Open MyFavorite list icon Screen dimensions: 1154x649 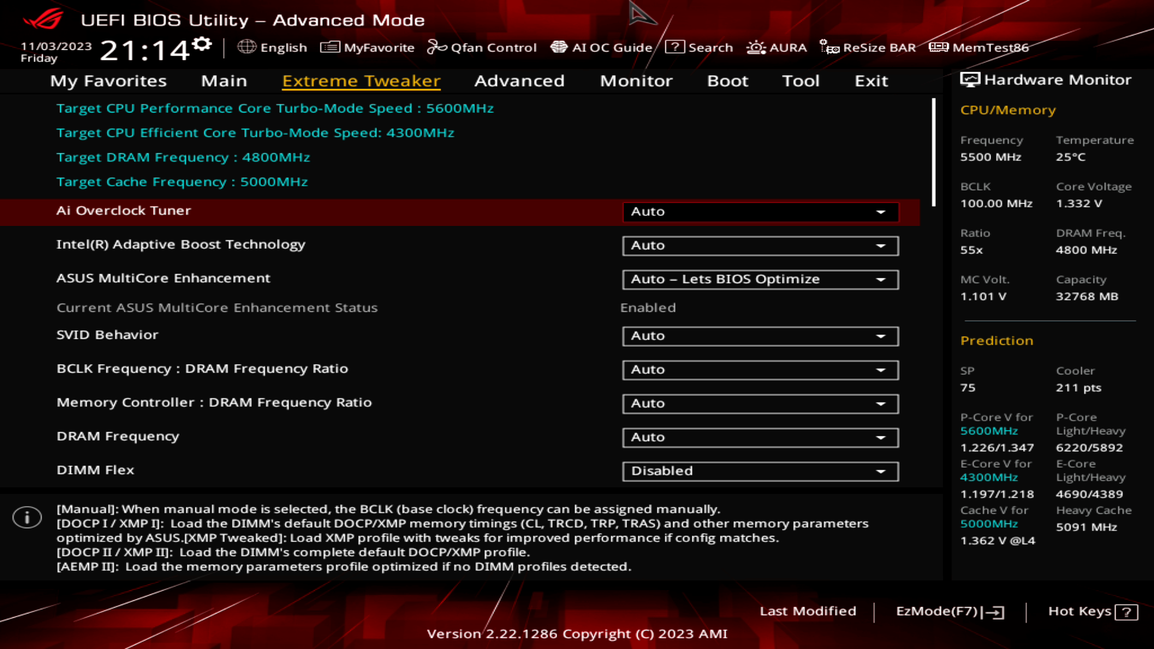point(330,47)
